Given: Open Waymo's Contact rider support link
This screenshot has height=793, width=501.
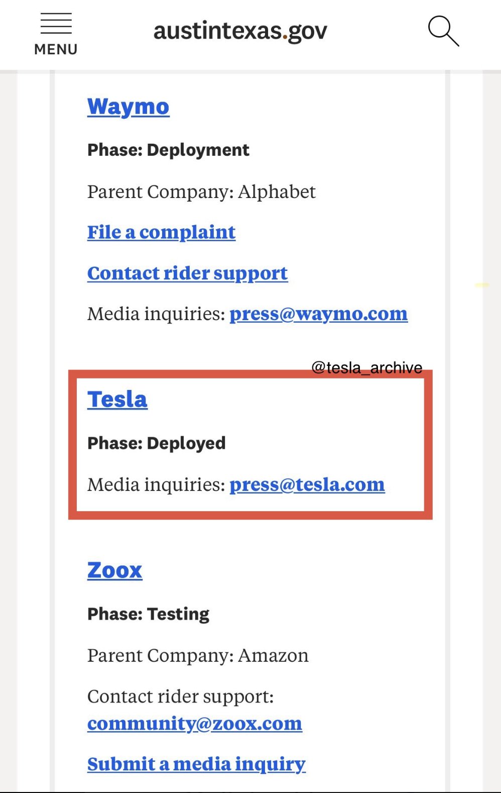Looking at the screenshot, I should pyautogui.click(x=187, y=273).
